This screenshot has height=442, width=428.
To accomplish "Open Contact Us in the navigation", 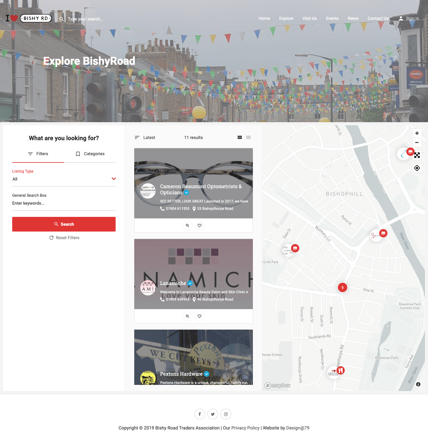I will [378, 18].
